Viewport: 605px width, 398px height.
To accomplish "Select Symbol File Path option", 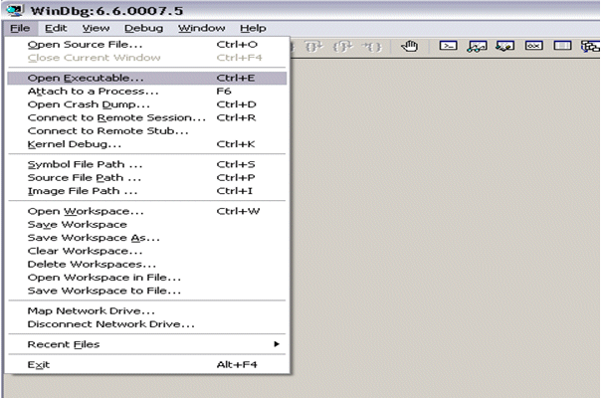I will (85, 164).
